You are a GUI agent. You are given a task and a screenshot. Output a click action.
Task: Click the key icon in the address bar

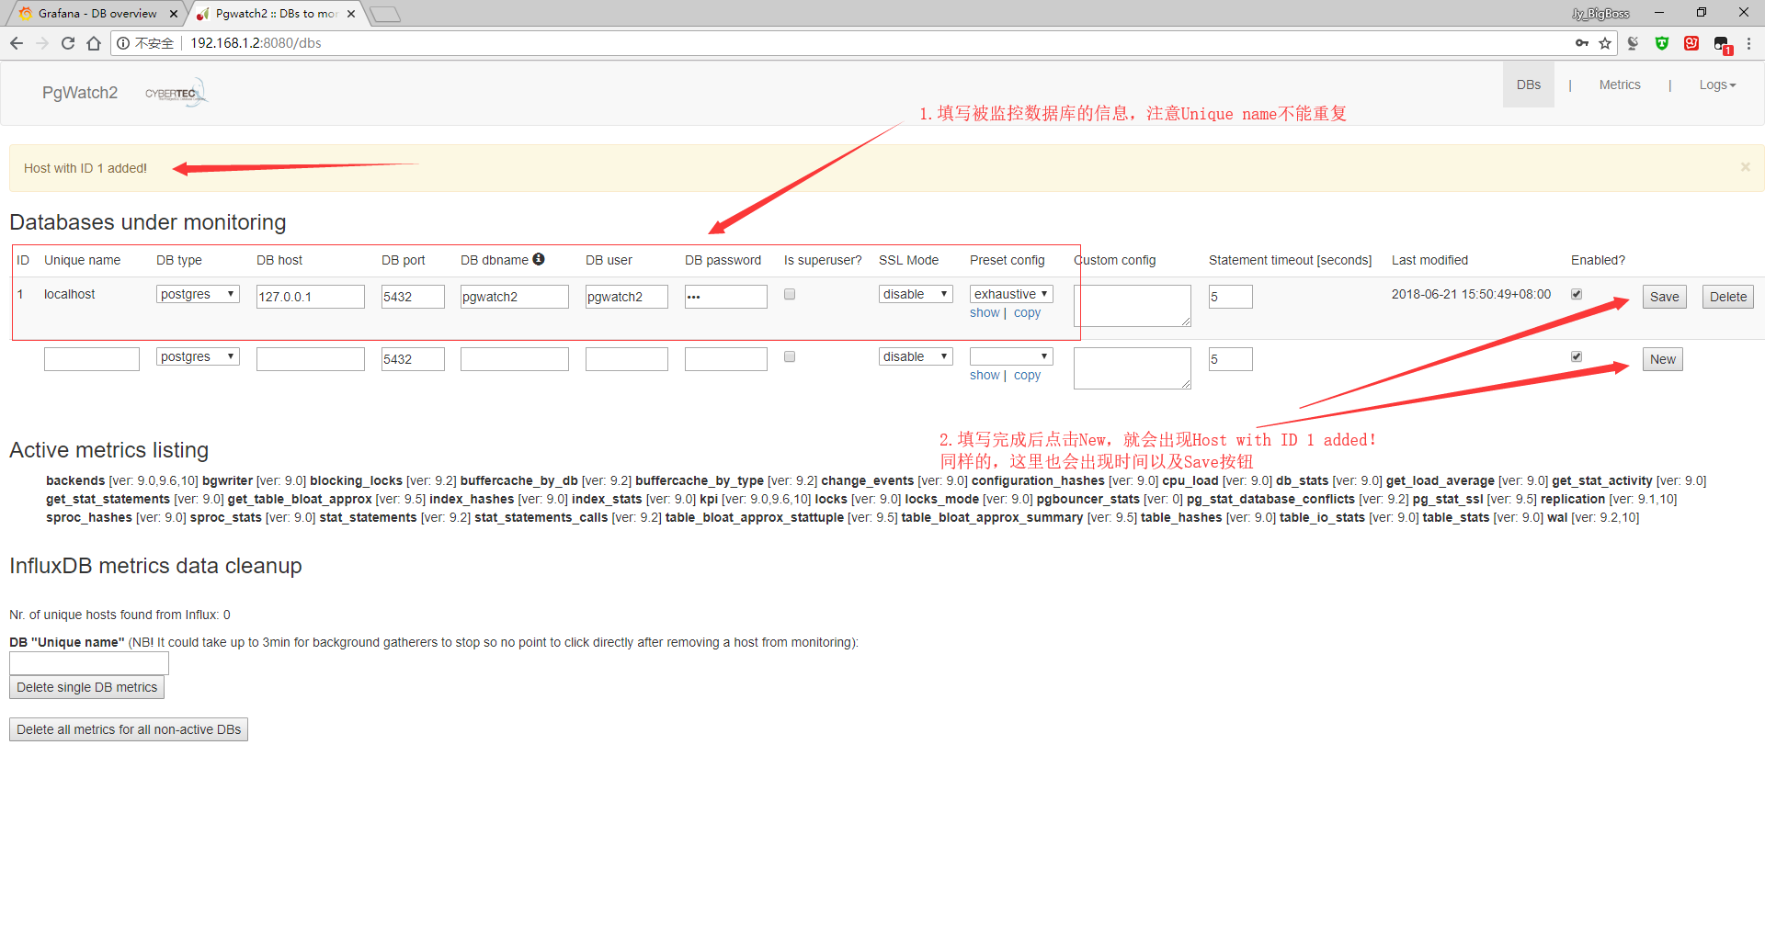click(x=1581, y=42)
